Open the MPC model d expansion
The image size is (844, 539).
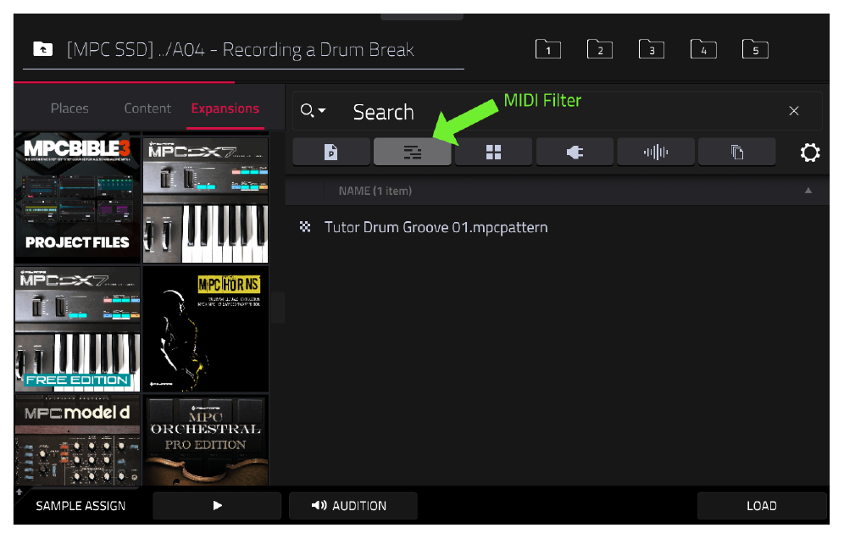pos(77,441)
